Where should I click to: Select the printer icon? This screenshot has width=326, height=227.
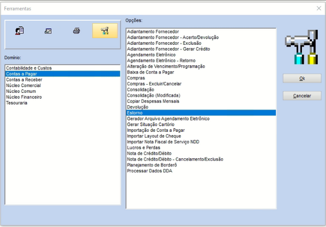click(76, 31)
